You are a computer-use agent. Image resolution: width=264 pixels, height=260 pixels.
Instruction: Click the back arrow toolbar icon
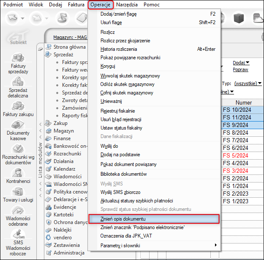12,18
